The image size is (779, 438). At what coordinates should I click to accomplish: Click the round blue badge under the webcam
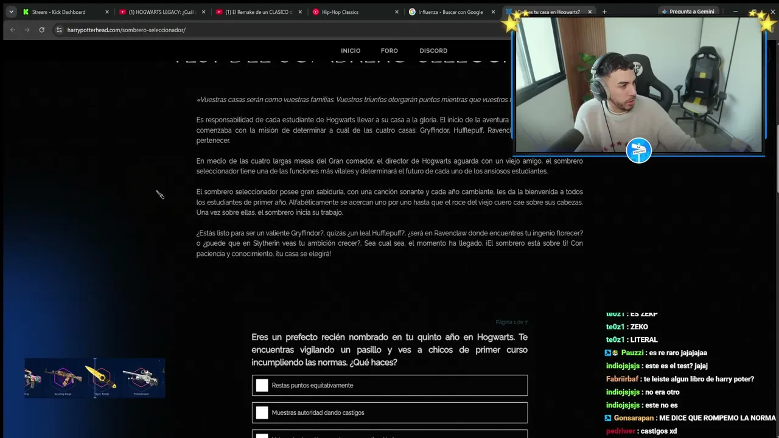[x=638, y=151]
